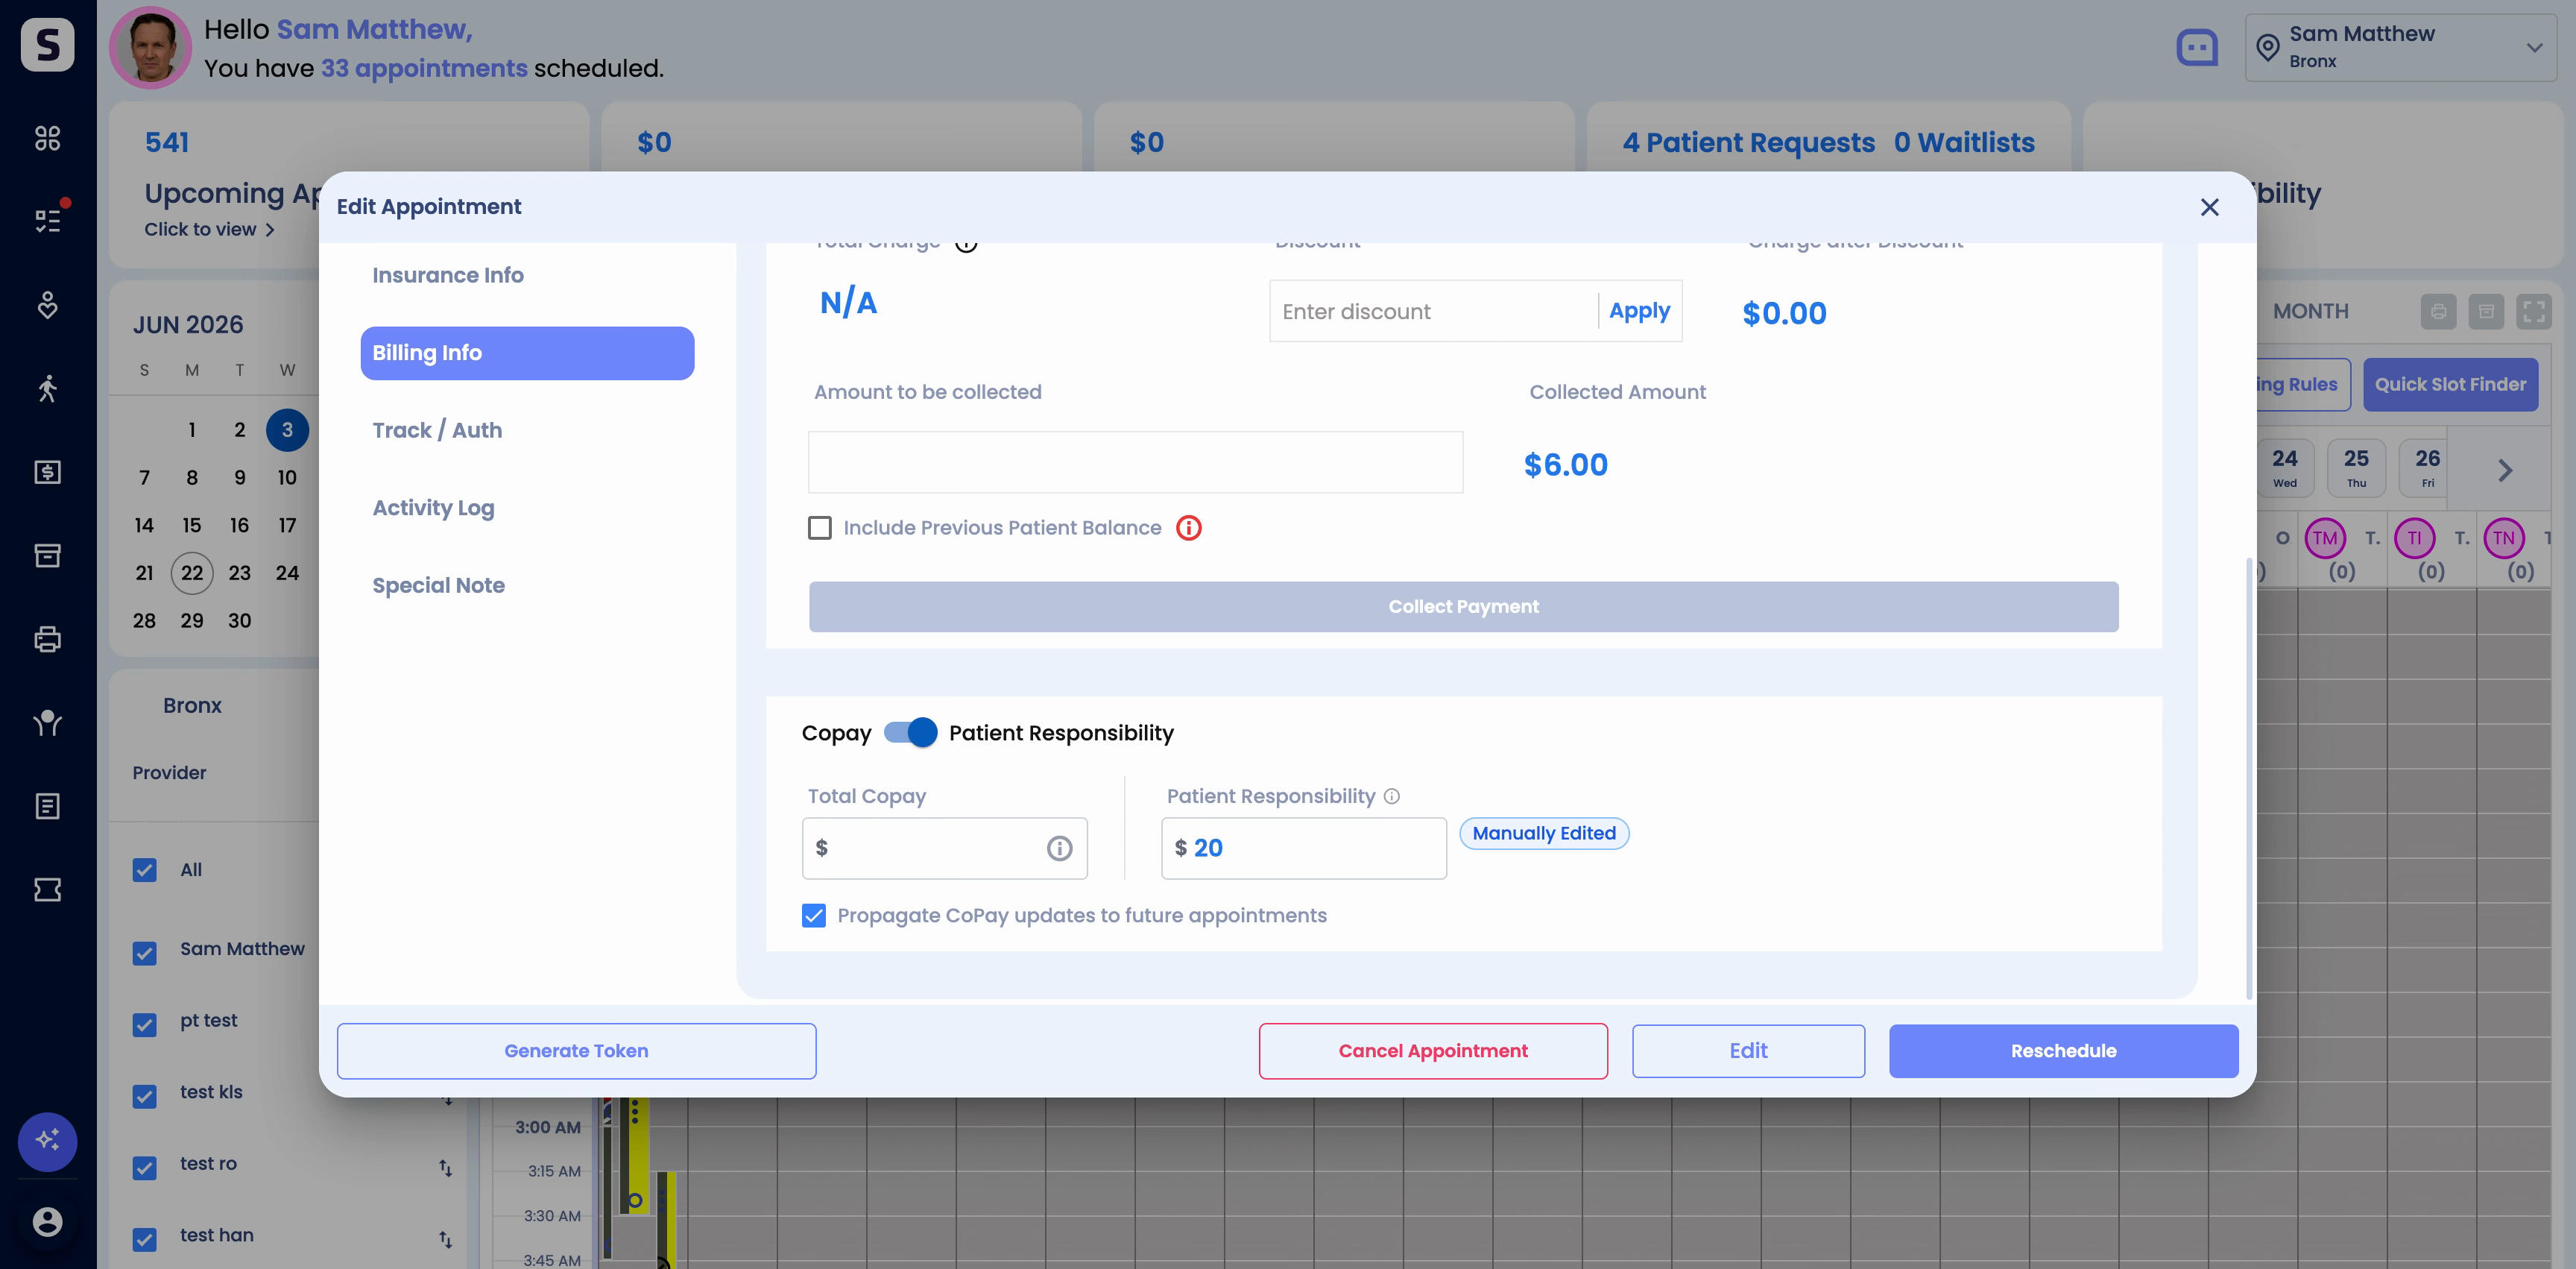Click the sort arrows next to test han
Screen dimensions: 2576x1269
click(x=445, y=1239)
